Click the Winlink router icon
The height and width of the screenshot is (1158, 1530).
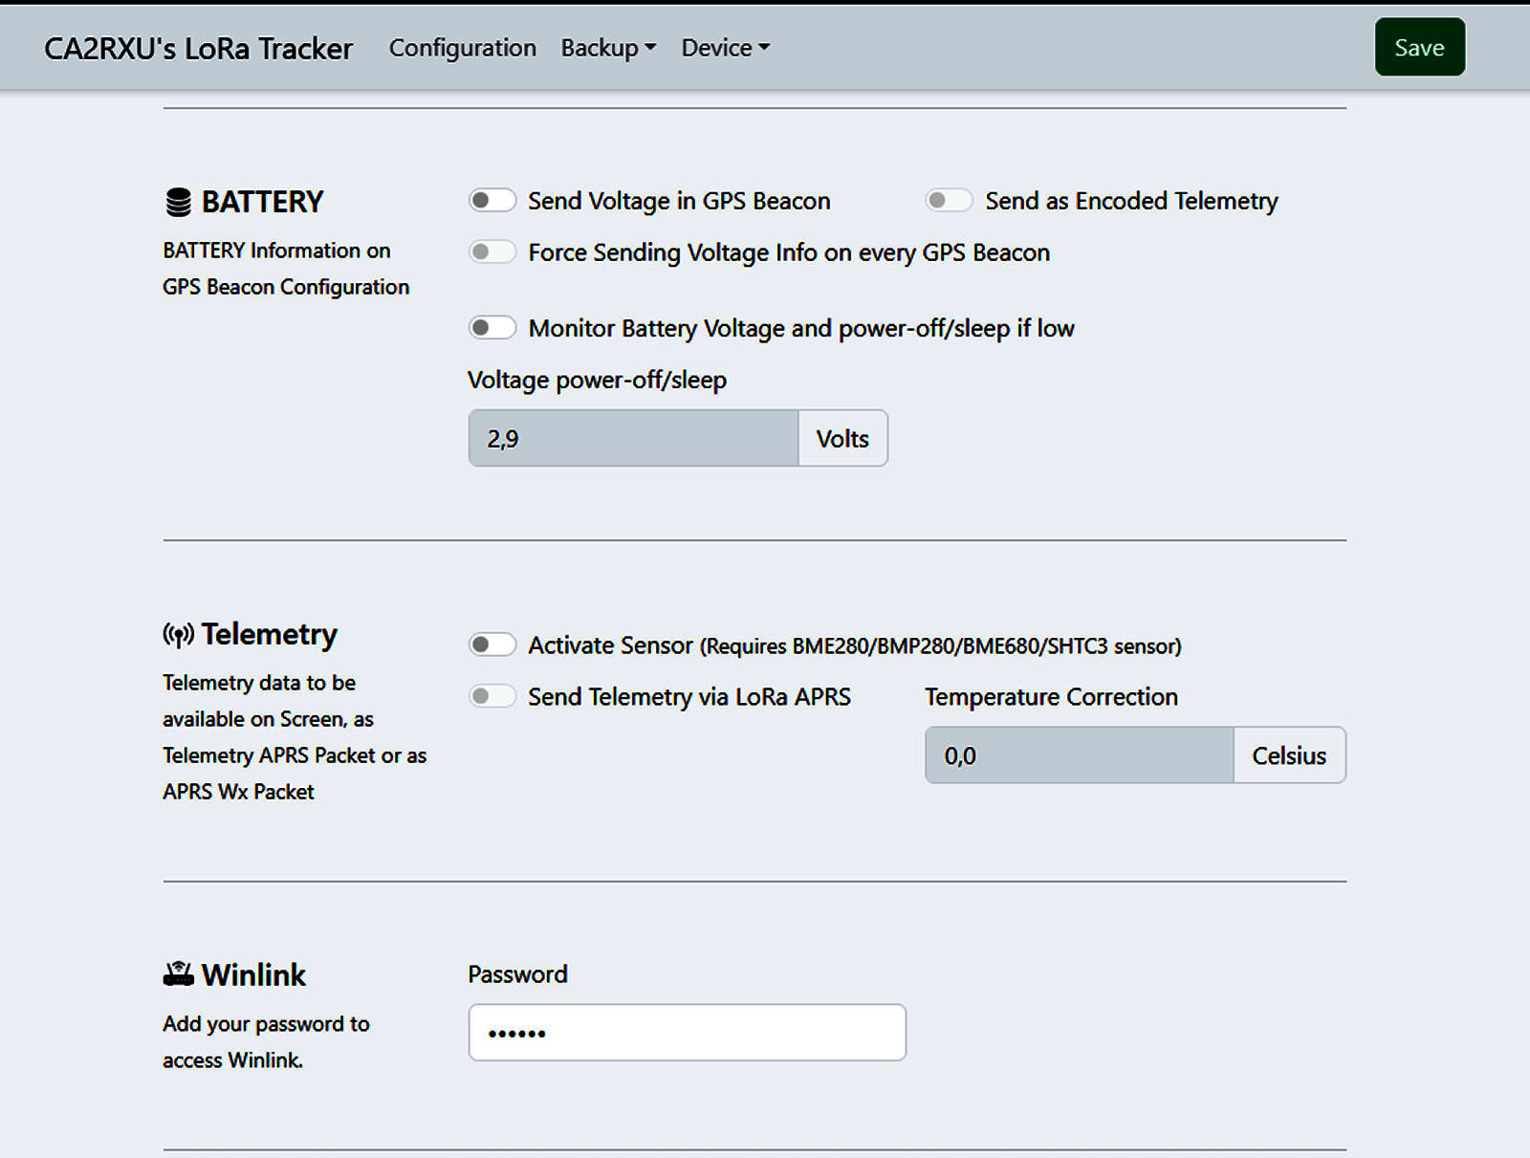(x=178, y=974)
